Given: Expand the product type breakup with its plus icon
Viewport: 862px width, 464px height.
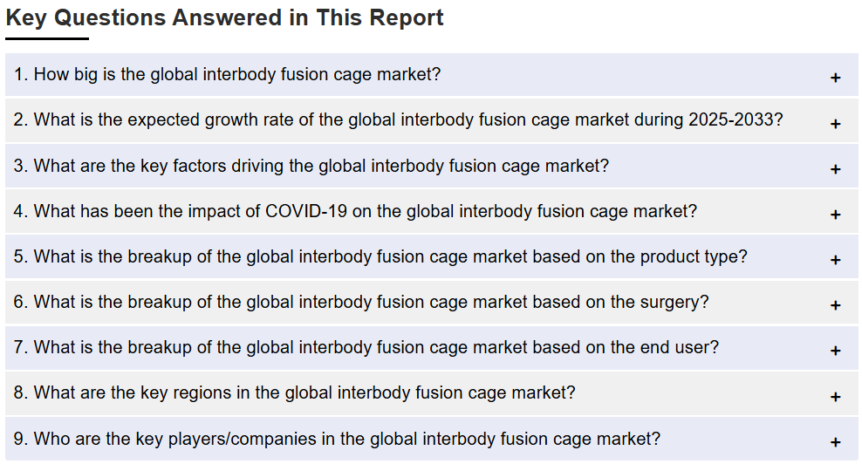Looking at the screenshot, I should [x=835, y=260].
